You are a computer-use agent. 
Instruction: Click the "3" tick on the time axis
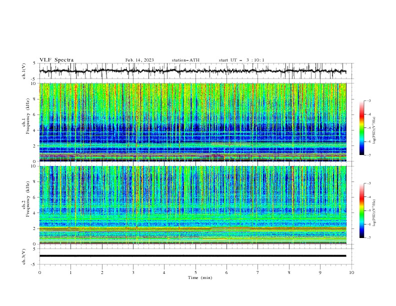tap(133, 272)
